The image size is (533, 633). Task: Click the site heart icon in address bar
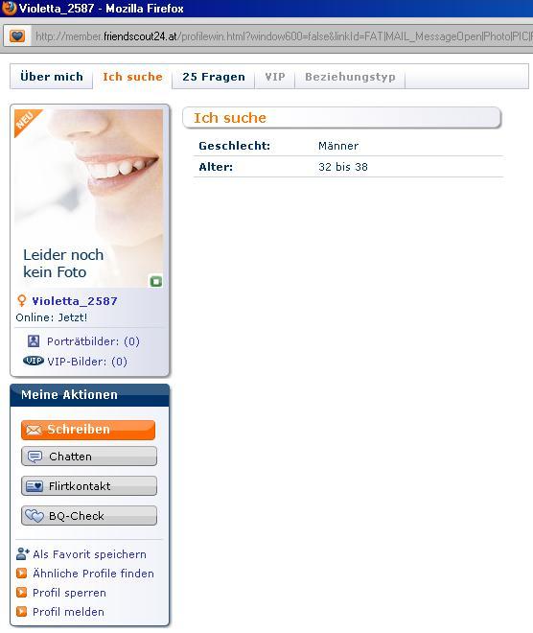[x=17, y=36]
